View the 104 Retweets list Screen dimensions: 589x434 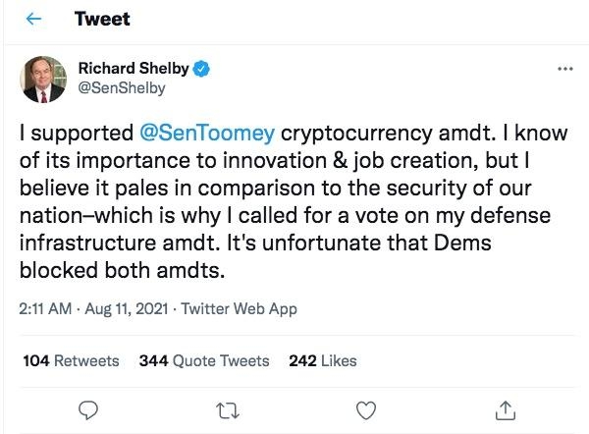tap(71, 360)
